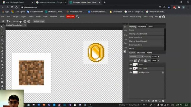Hide the Dirt block layer
The image size is (191, 107).
coord(131,68)
